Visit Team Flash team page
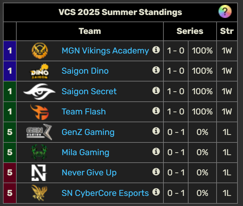 (x=84, y=111)
